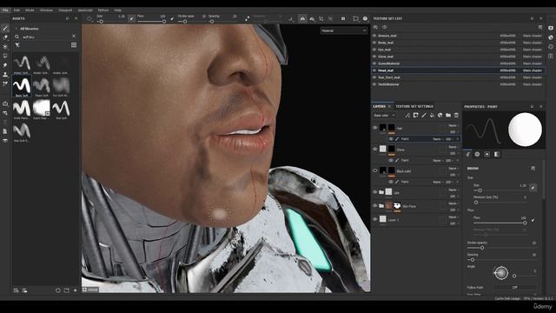Toggle symmetry in top toolbar
556x313 pixels.
click(x=302, y=18)
